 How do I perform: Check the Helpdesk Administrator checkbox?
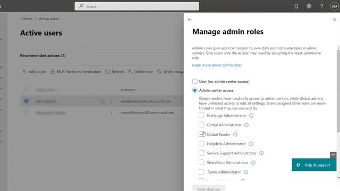[201, 144]
